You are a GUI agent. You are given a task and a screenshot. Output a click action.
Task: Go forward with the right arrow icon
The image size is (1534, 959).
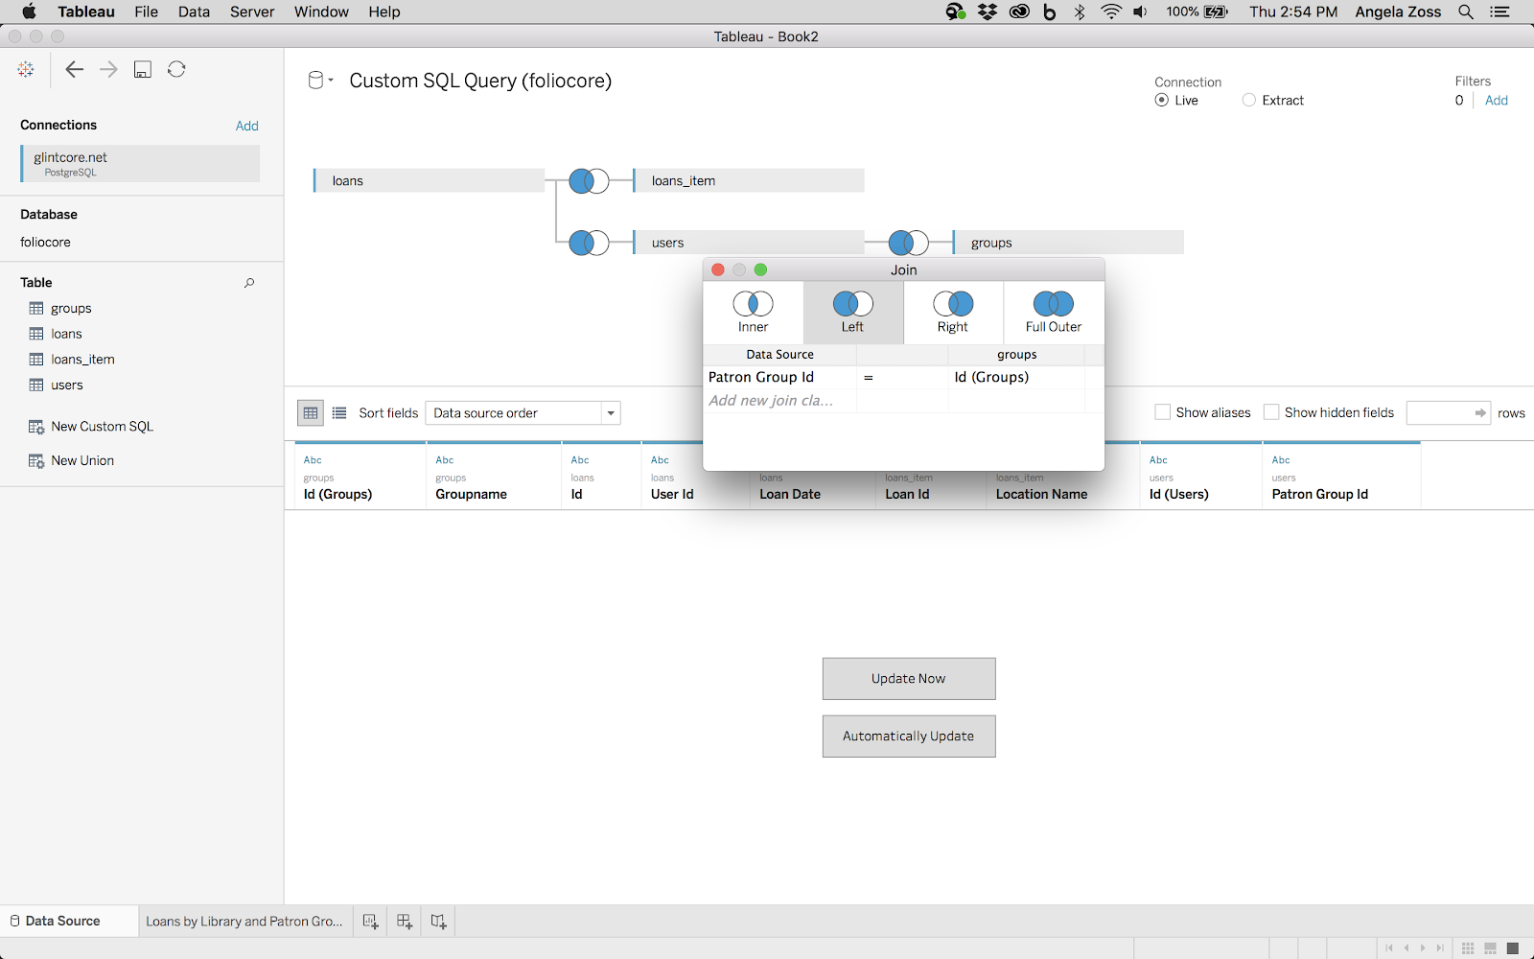108,69
